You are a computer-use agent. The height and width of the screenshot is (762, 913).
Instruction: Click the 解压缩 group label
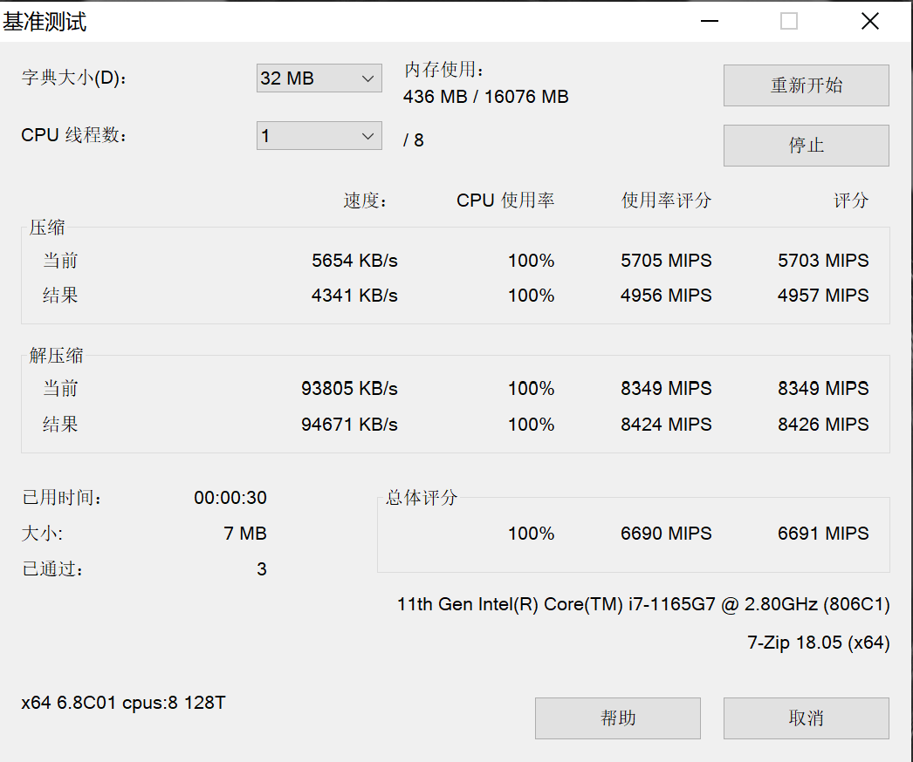pyautogui.click(x=57, y=356)
